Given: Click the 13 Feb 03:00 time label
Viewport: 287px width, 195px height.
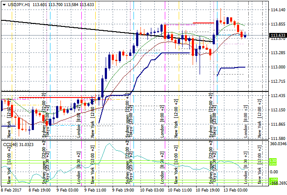Looking at the screenshot, I should 236,190.
